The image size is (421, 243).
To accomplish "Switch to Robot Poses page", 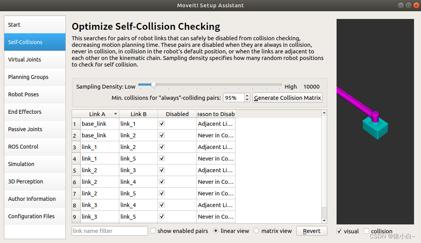I will click(34, 94).
